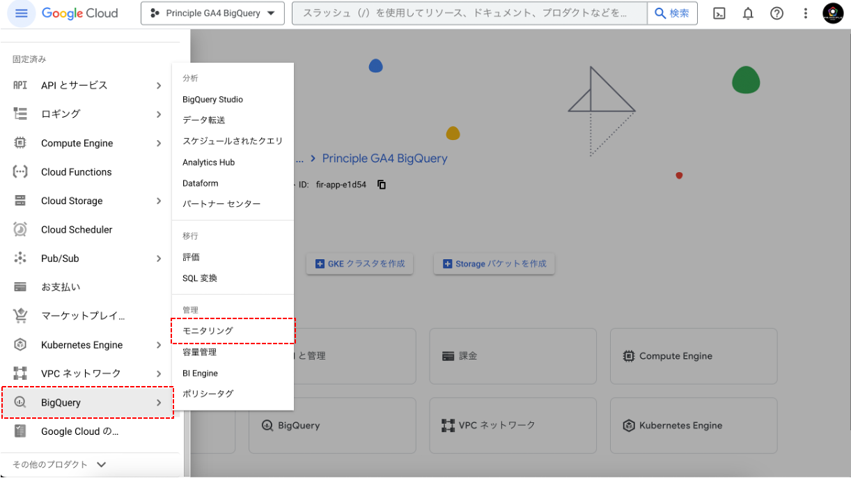Open the three-dot settings menu

click(804, 13)
